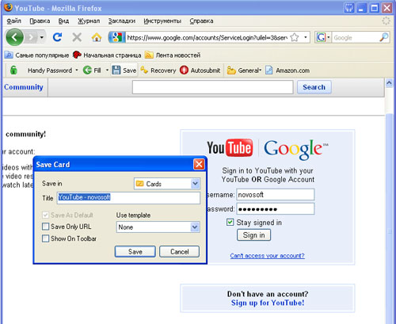Open the back/forward history dropdown arrow
This screenshot has width=396, height=324.
click(x=42, y=37)
